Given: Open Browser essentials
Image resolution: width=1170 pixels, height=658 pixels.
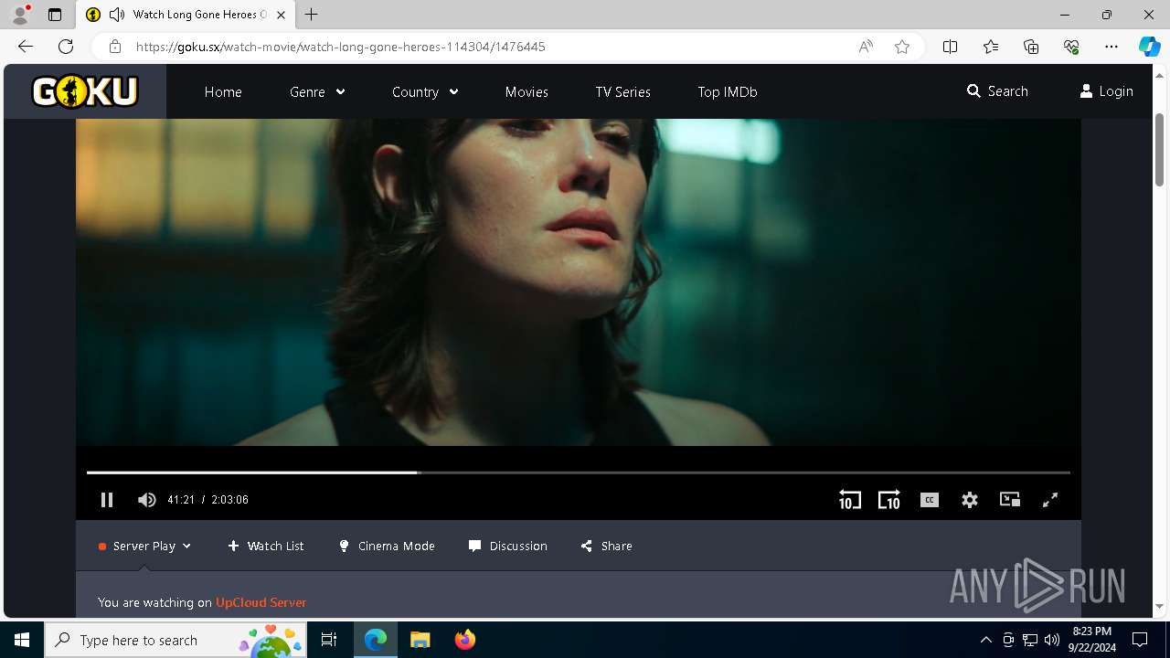Looking at the screenshot, I should 1071,47.
